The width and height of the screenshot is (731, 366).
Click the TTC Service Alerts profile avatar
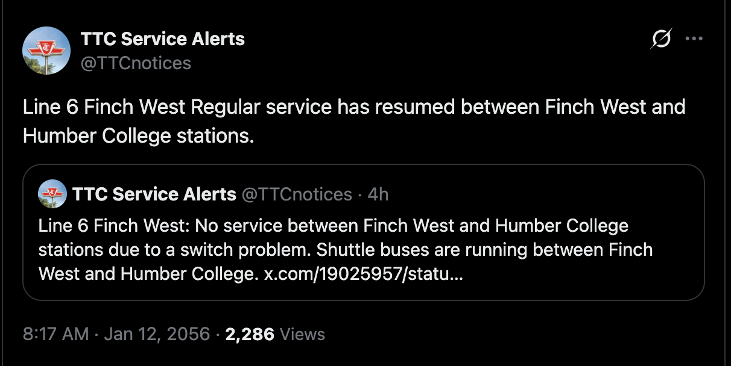tap(46, 51)
